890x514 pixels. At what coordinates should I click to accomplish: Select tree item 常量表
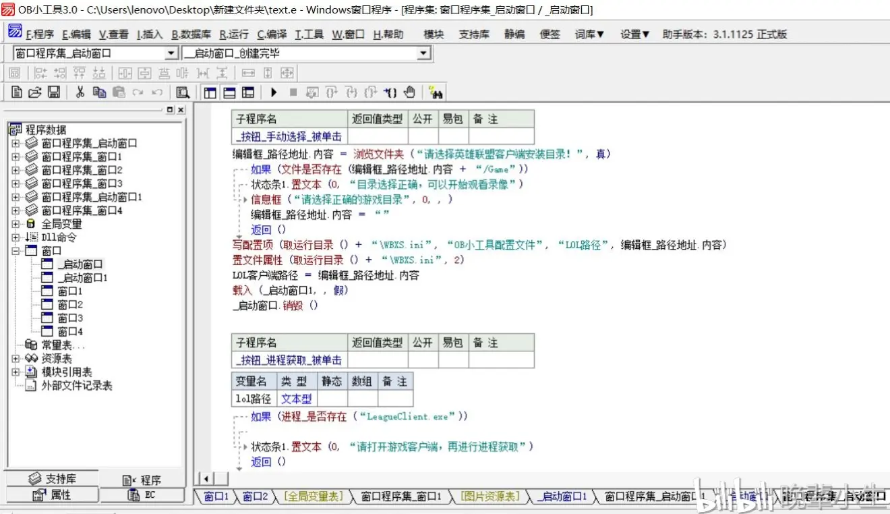pos(63,345)
